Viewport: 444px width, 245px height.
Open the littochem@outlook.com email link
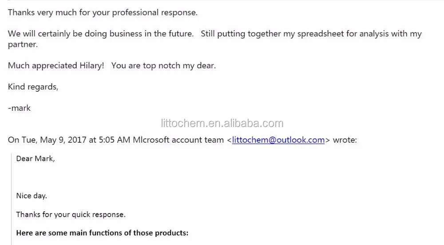(278, 140)
